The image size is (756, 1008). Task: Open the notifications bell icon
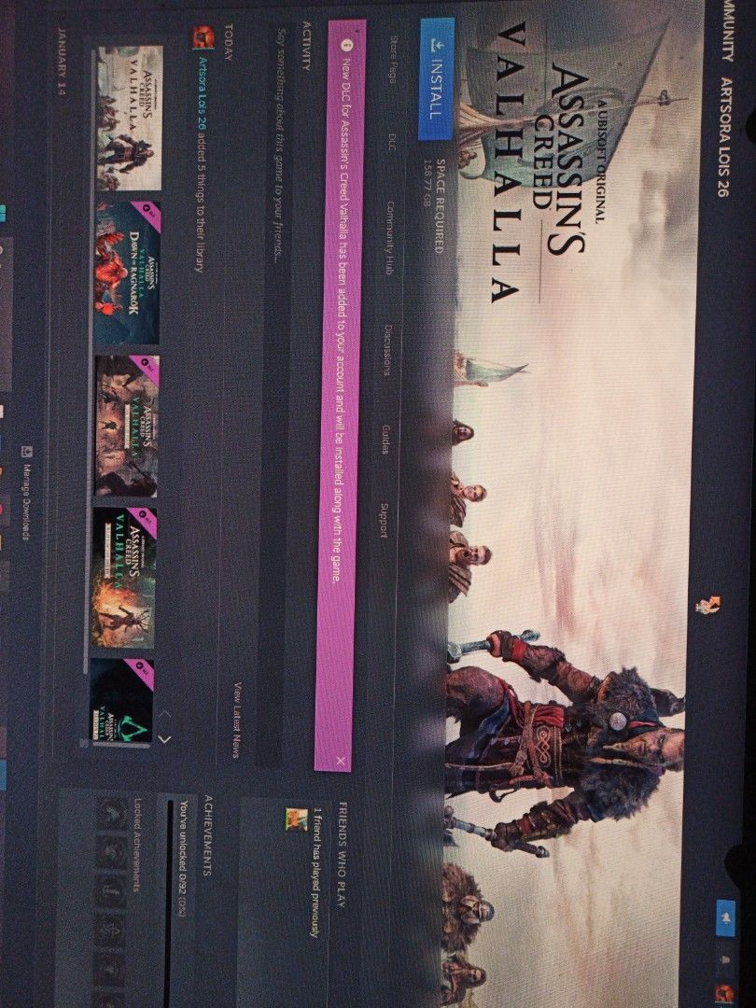726,959
